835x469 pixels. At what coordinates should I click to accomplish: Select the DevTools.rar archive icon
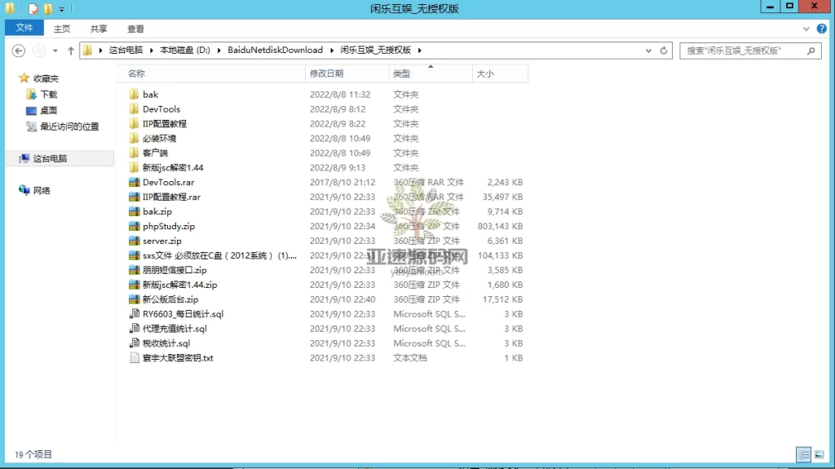(135, 182)
